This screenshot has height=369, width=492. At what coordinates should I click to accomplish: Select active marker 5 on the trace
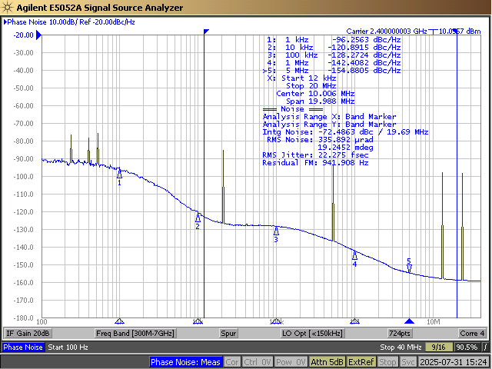click(x=409, y=268)
